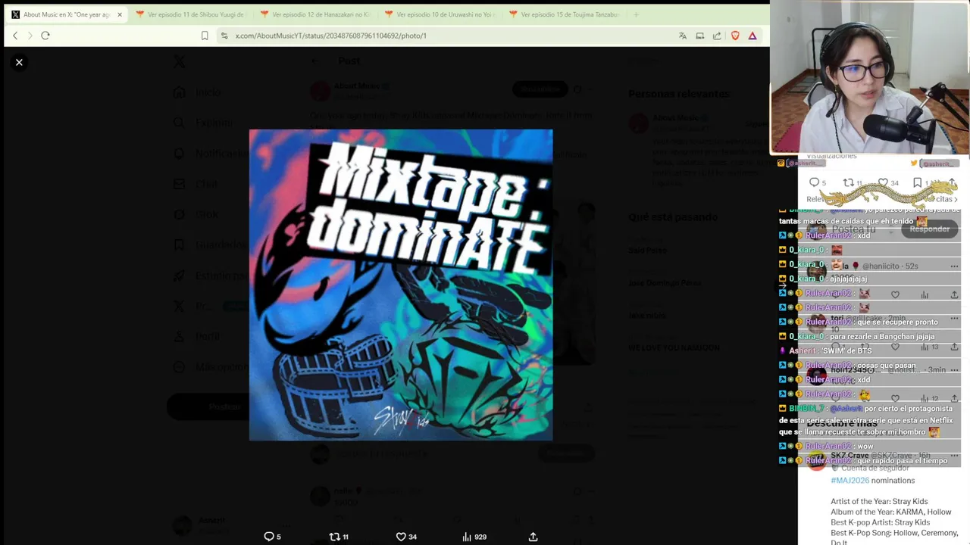Switch to Ver episodio 10 de Uruwashi tab
The image size is (970, 545).
tap(440, 14)
